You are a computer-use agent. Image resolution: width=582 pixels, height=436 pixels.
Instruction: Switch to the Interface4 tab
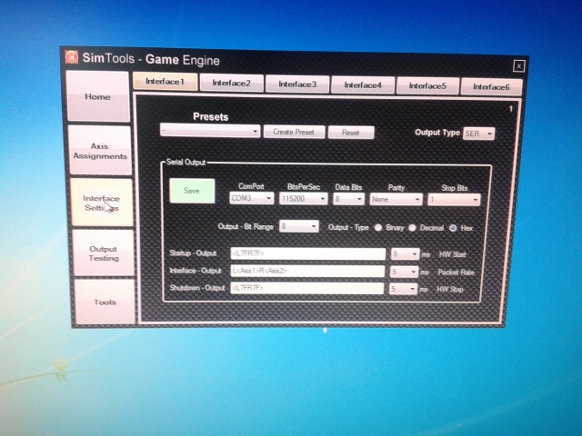(x=363, y=85)
